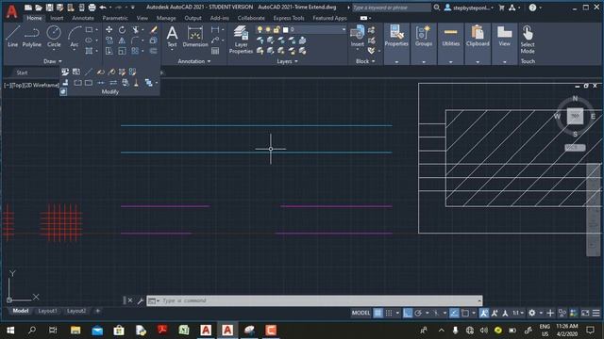Add a new layout with plus button
The height and width of the screenshot is (339, 604).
tap(98, 311)
